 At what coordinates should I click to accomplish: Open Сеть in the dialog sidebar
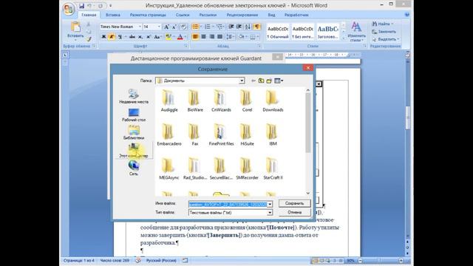134,168
